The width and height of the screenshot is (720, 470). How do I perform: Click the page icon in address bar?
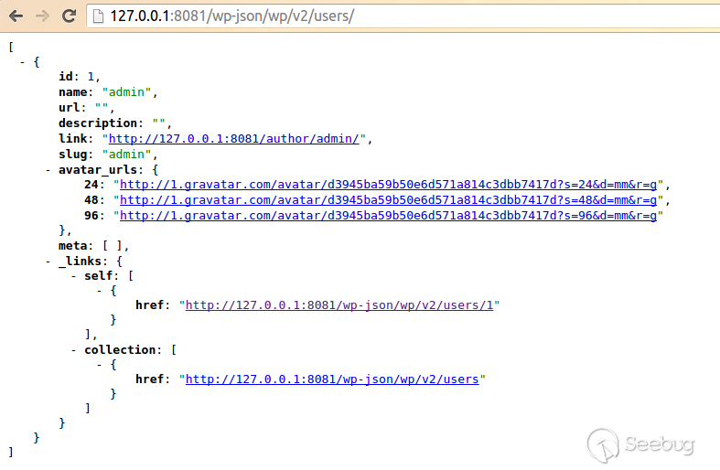point(98,16)
